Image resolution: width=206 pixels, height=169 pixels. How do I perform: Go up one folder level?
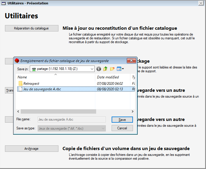click(x=105, y=69)
